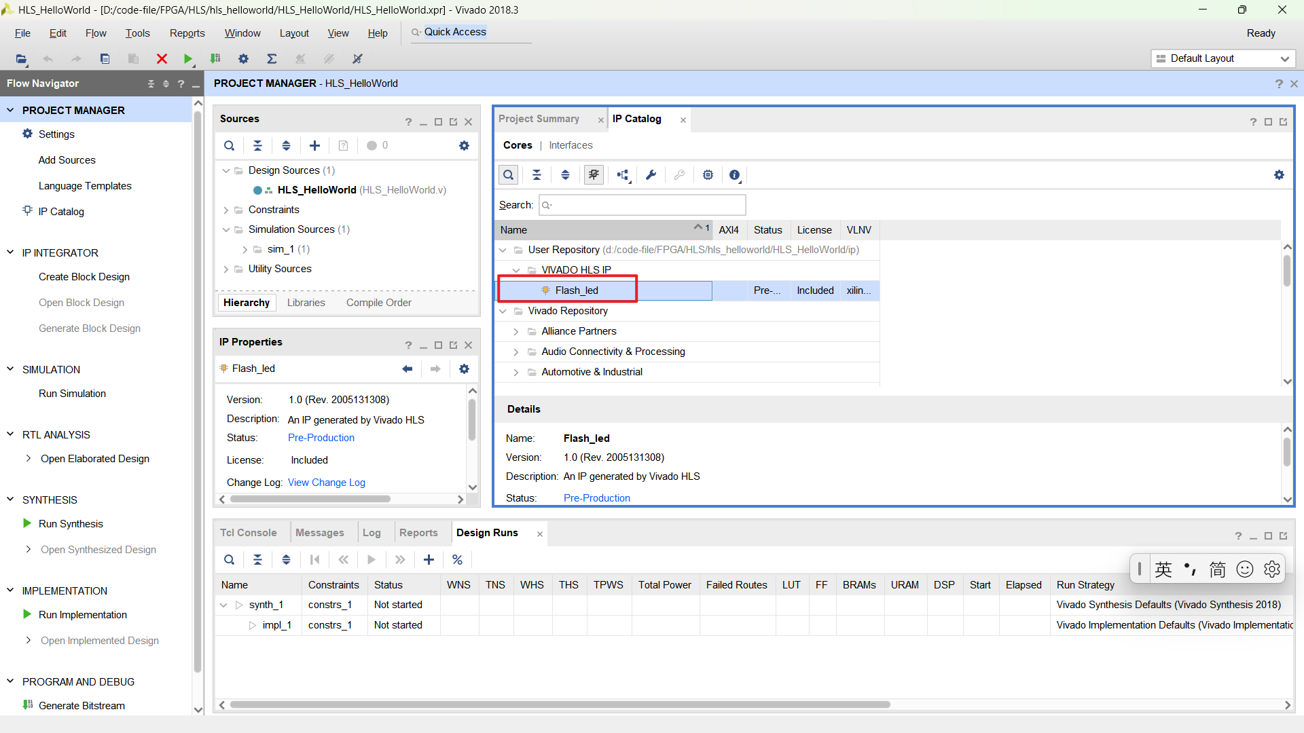Collapse all in the Sources panel

[258, 145]
